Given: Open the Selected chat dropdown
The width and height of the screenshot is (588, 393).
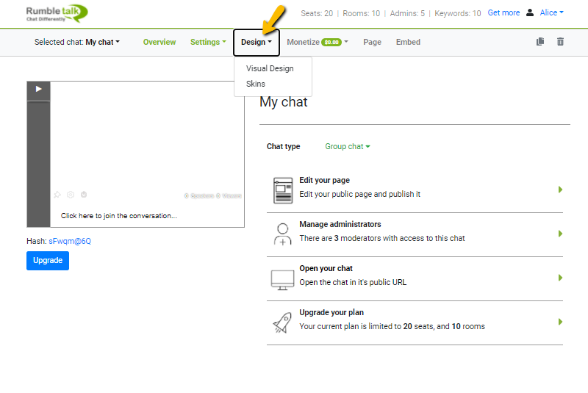Looking at the screenshot, I should click(x=77, y=42).
